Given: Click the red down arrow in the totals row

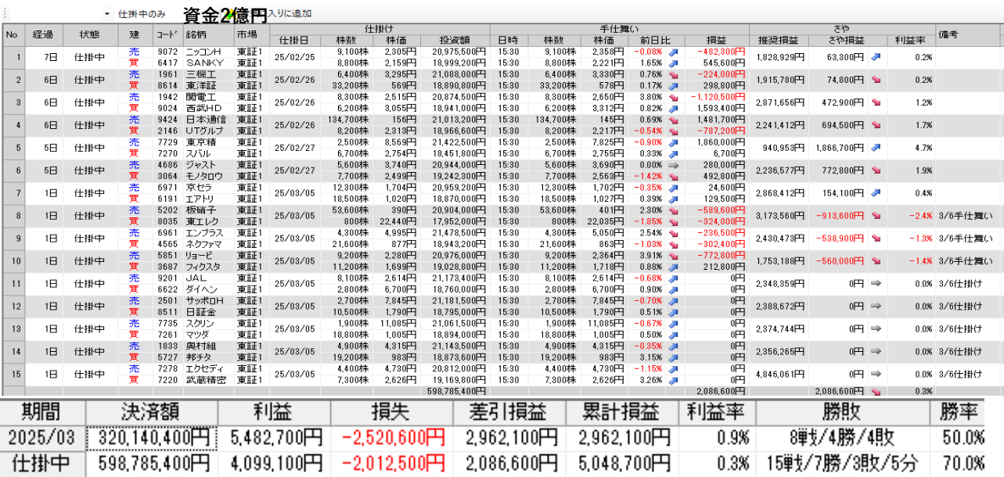Looking at the screenshot, I should click(x=875, y=390).
